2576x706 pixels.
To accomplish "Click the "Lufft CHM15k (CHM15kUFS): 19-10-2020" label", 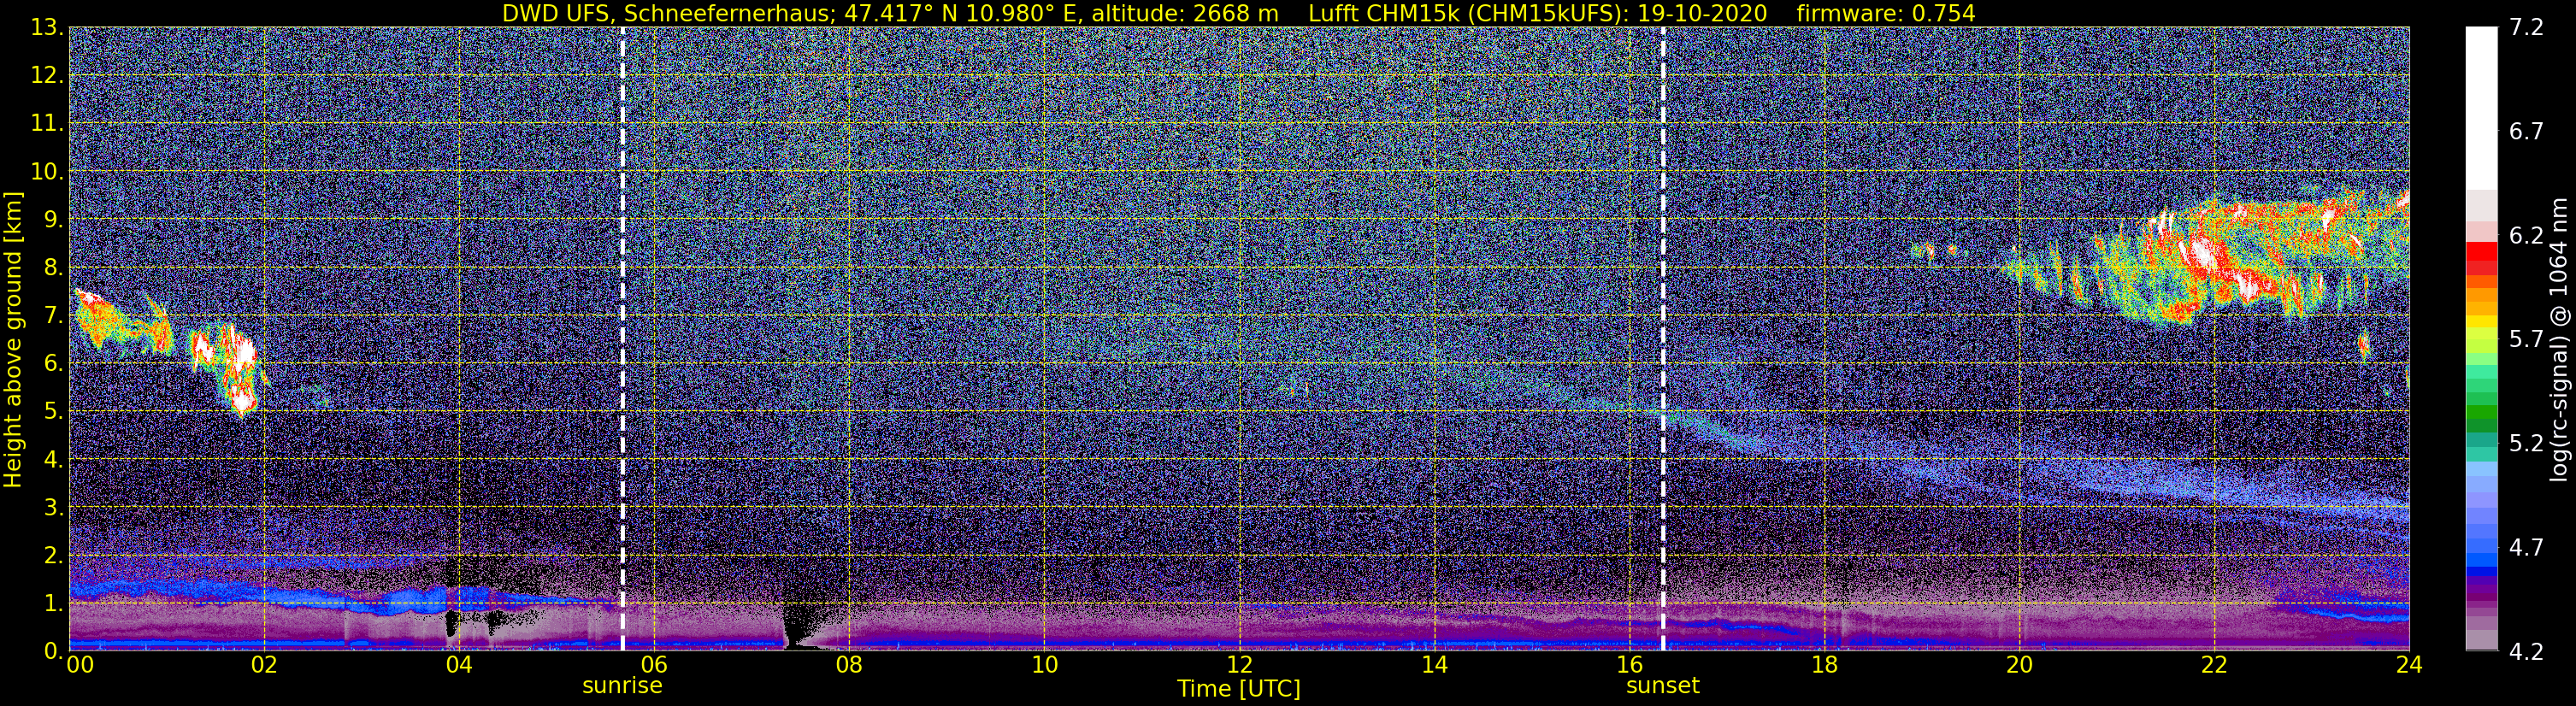I will 1537,13.
